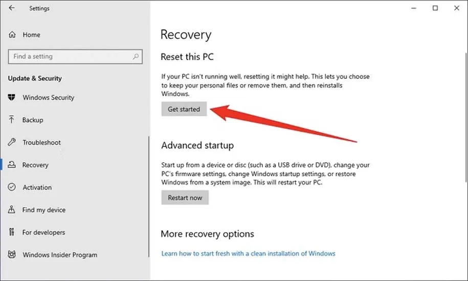Screen dimensions: 468x281
Task: Click the Home icon in sidebar
Action: click(12, 35)
